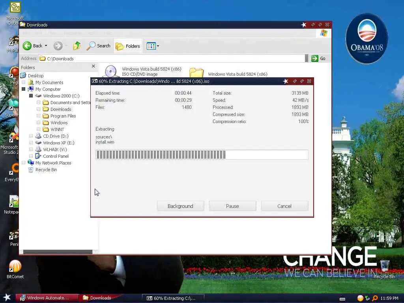Select the Windows Vista build 5824 folder icon

(196, 72)
